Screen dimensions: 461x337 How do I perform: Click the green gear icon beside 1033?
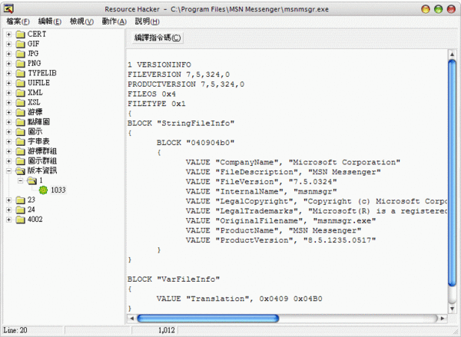pos(43,190)
